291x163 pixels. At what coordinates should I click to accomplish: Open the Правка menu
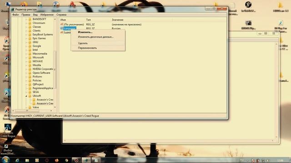pyautogui.click(x=26, y=14)
